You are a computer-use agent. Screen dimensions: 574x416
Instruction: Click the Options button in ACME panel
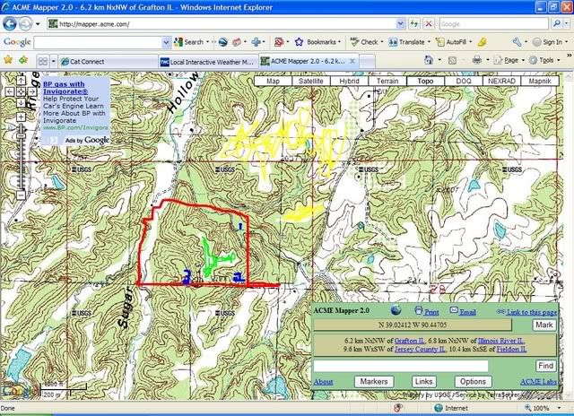coord(473,382)
